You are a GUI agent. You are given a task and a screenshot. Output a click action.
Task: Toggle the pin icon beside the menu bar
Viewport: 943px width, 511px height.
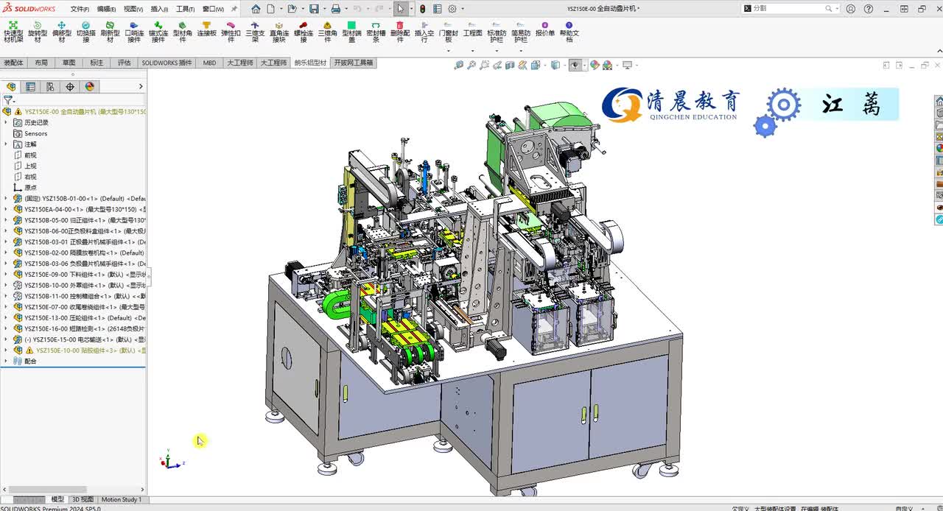coord(234,9)
